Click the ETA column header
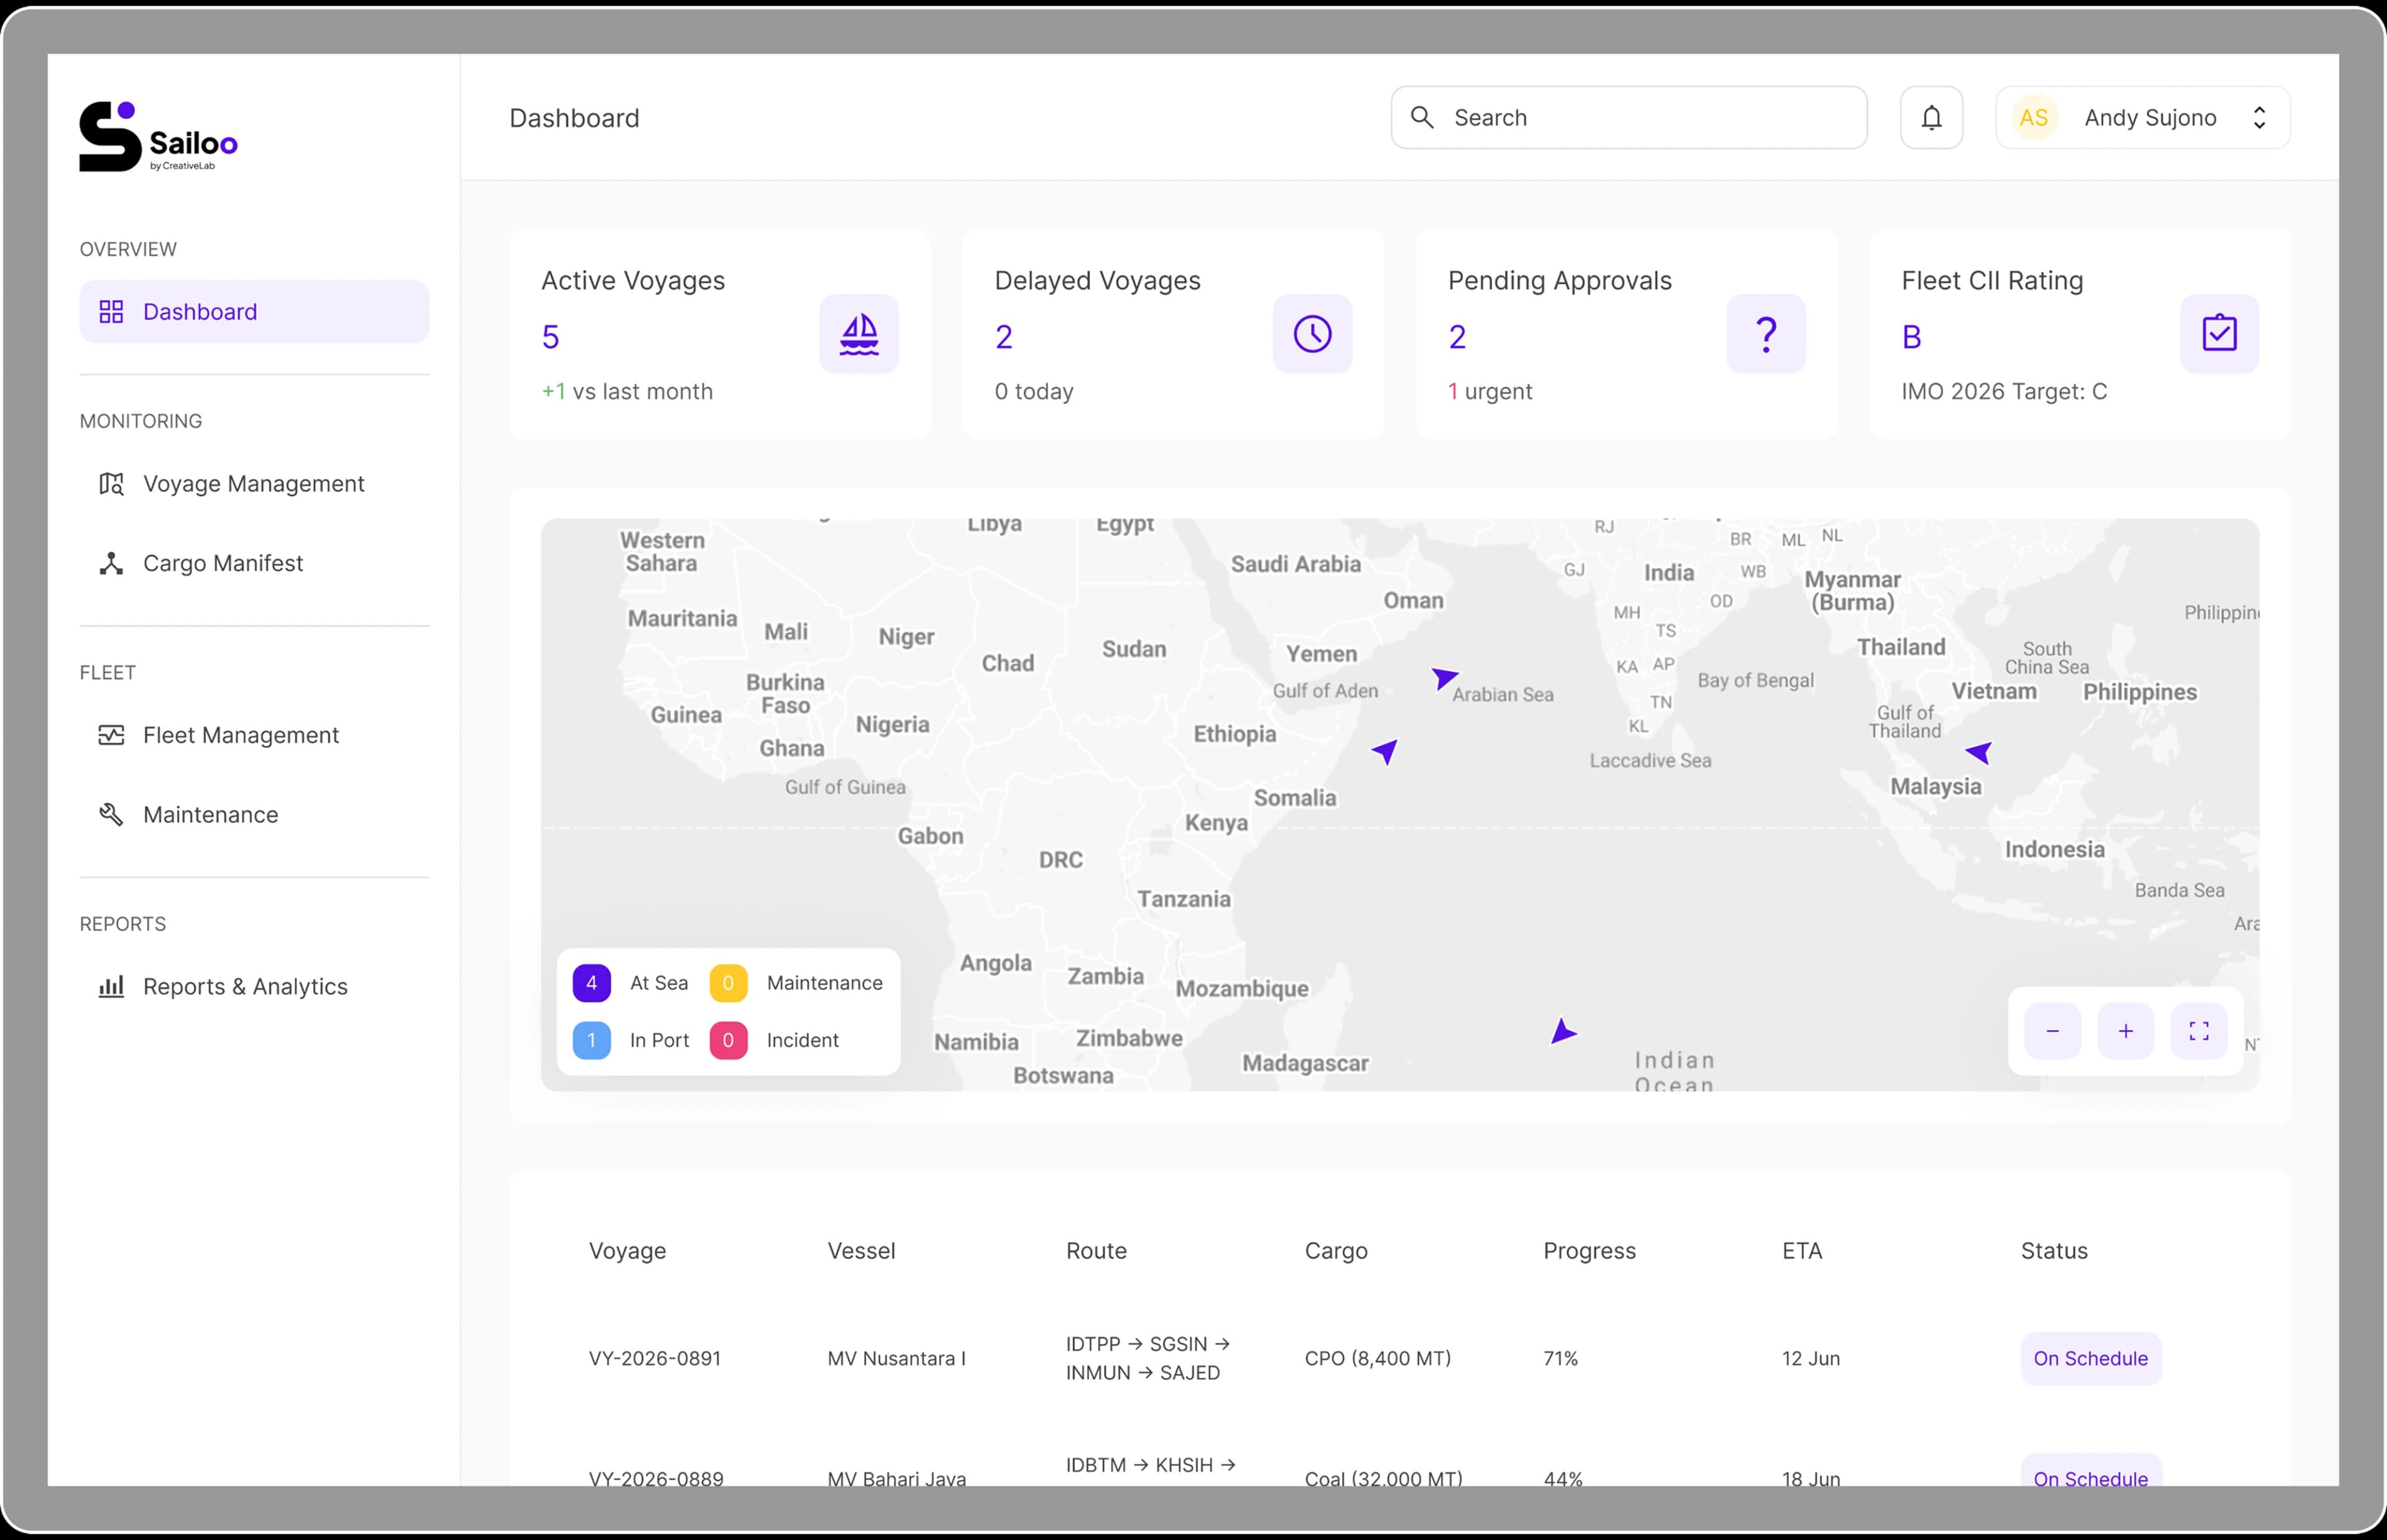Viewport: 2387px width, 1540px height. [x=1801, y=1251]
